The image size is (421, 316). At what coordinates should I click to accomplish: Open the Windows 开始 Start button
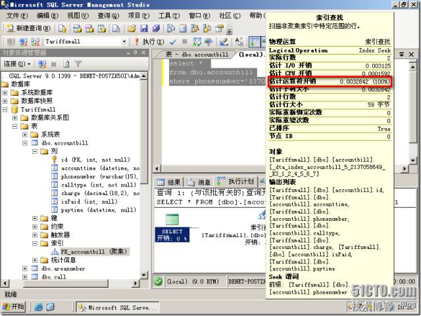click(14, 307)
